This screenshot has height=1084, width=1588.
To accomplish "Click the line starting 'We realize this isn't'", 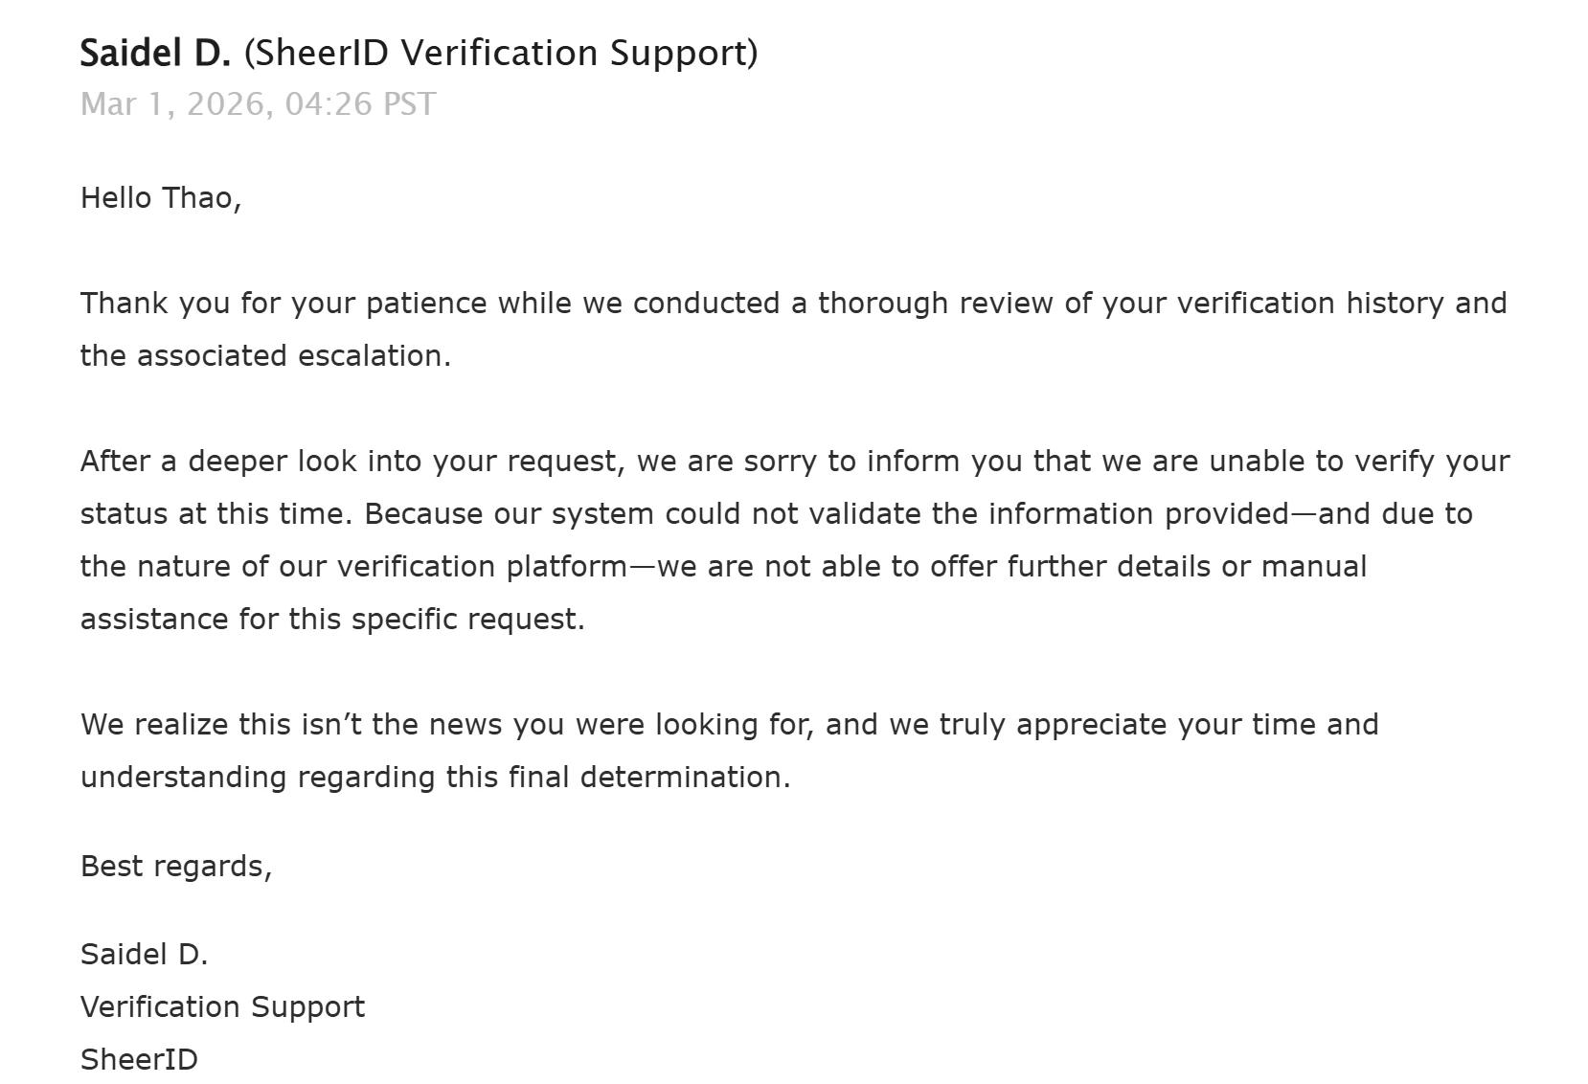I will click(x=730, y=725).
